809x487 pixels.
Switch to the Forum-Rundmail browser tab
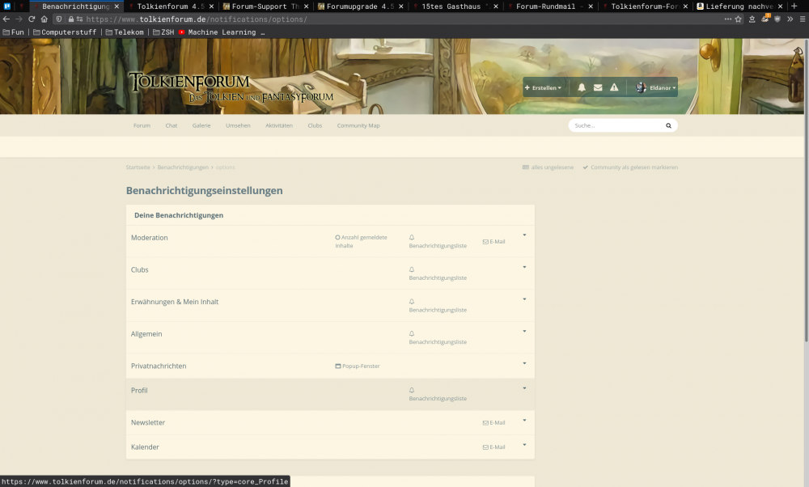(x=550, y=6)
